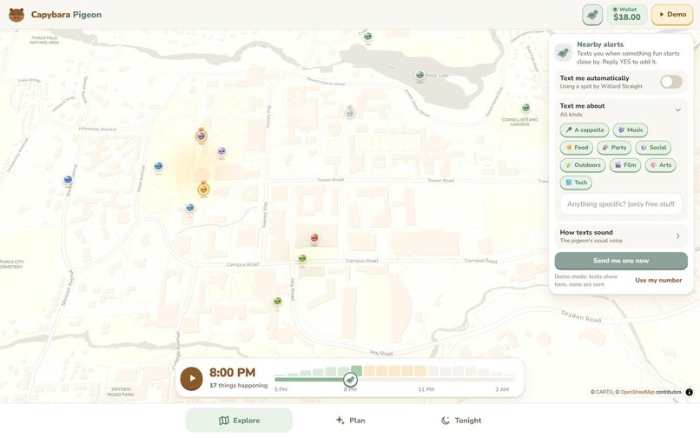The image size is (700, 438).
Task: Select green marker beside Cornell Botanic Gardens
Action: point(526,108)
